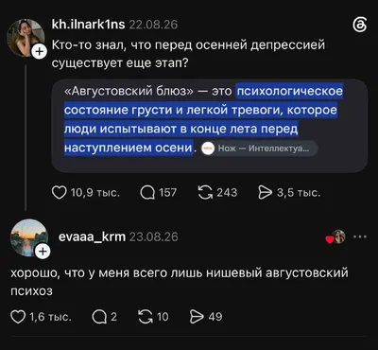Follow evaaa_krm via plus badge on avatar
Viewport: 378px width, 350px height.
coord(43,252)
